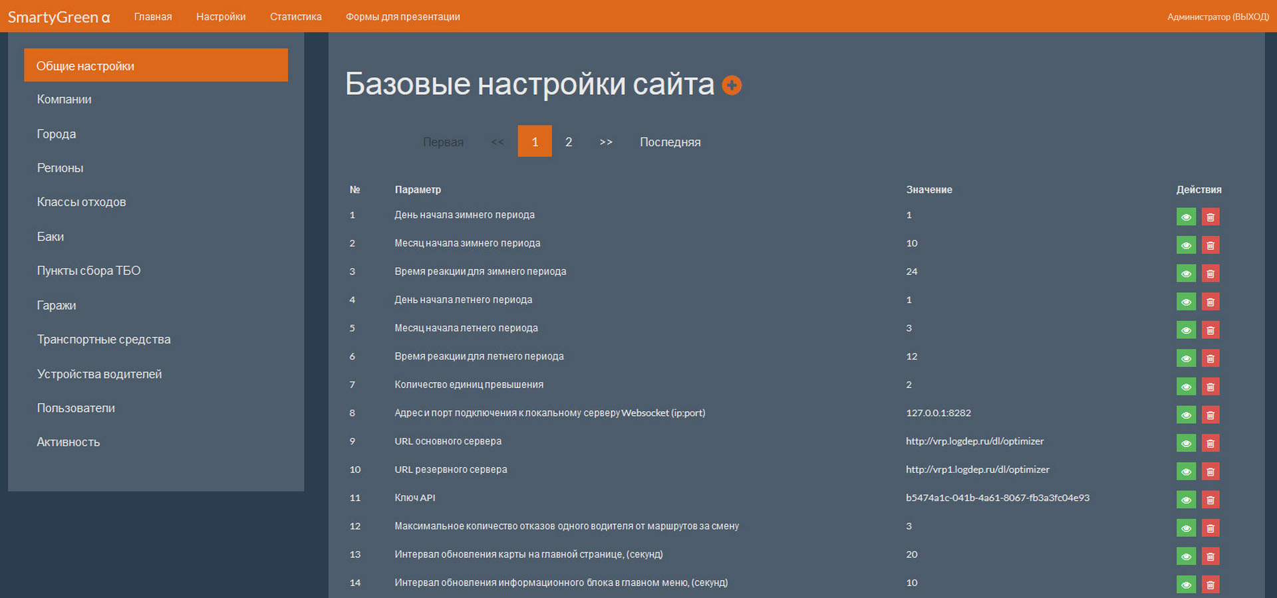1277x598 pixels.
Task: View row 11 API key setting
Action: 1186,500
